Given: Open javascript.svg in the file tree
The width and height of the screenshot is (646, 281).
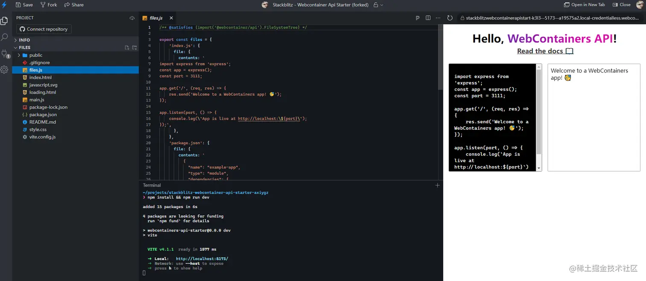Looking at the screenshot, I should click(75, 85).
